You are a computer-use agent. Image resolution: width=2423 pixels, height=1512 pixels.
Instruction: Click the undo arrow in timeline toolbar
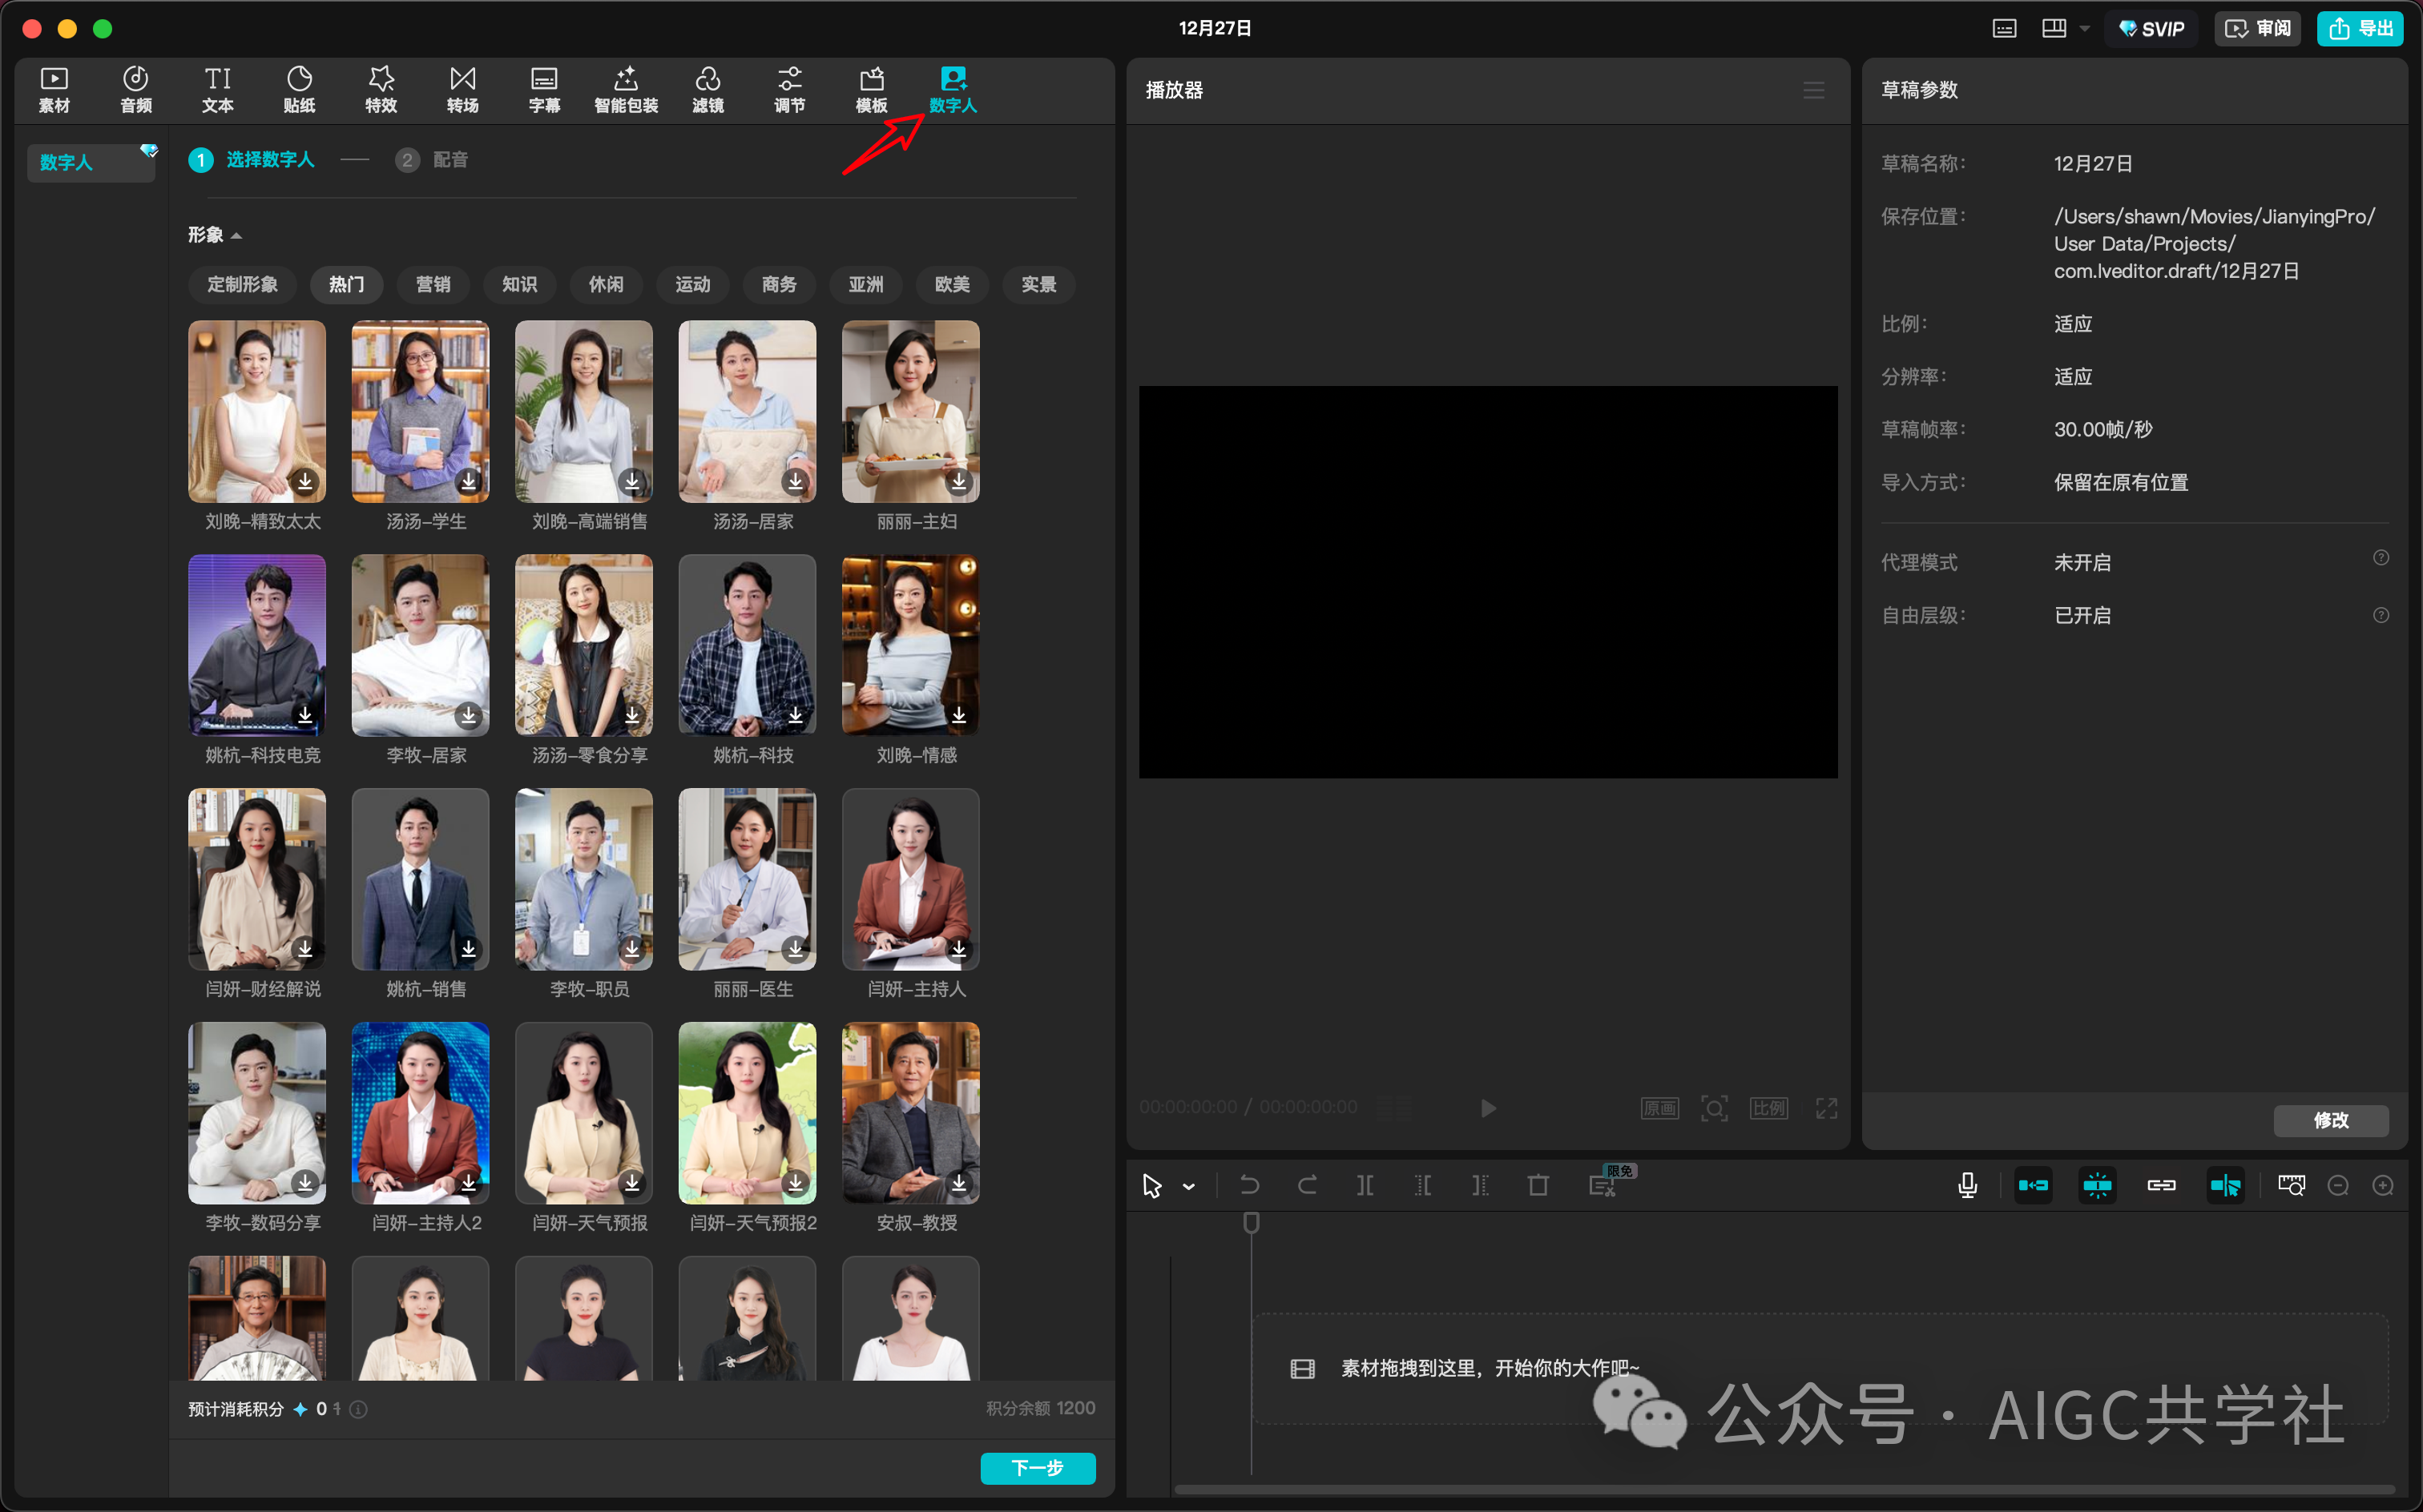pos(1249,1185)
